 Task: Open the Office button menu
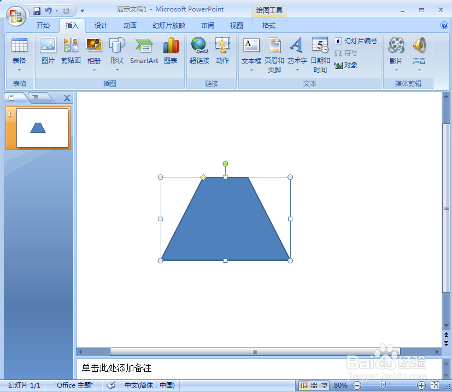tap(16, 15)
